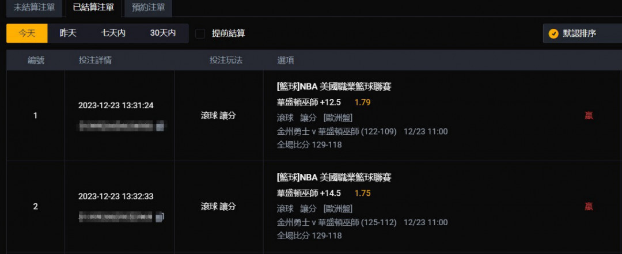This screenshot has width=622, height=254.
Task: Open first bet's NBA league title
Action: (335, 87)
